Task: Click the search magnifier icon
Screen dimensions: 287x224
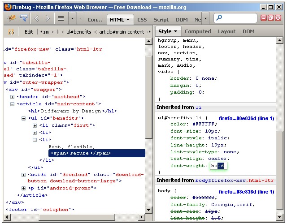Action: tap(219, 18)
